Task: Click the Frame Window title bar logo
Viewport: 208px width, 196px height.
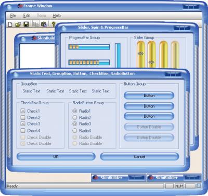Action: click(20, 6)
